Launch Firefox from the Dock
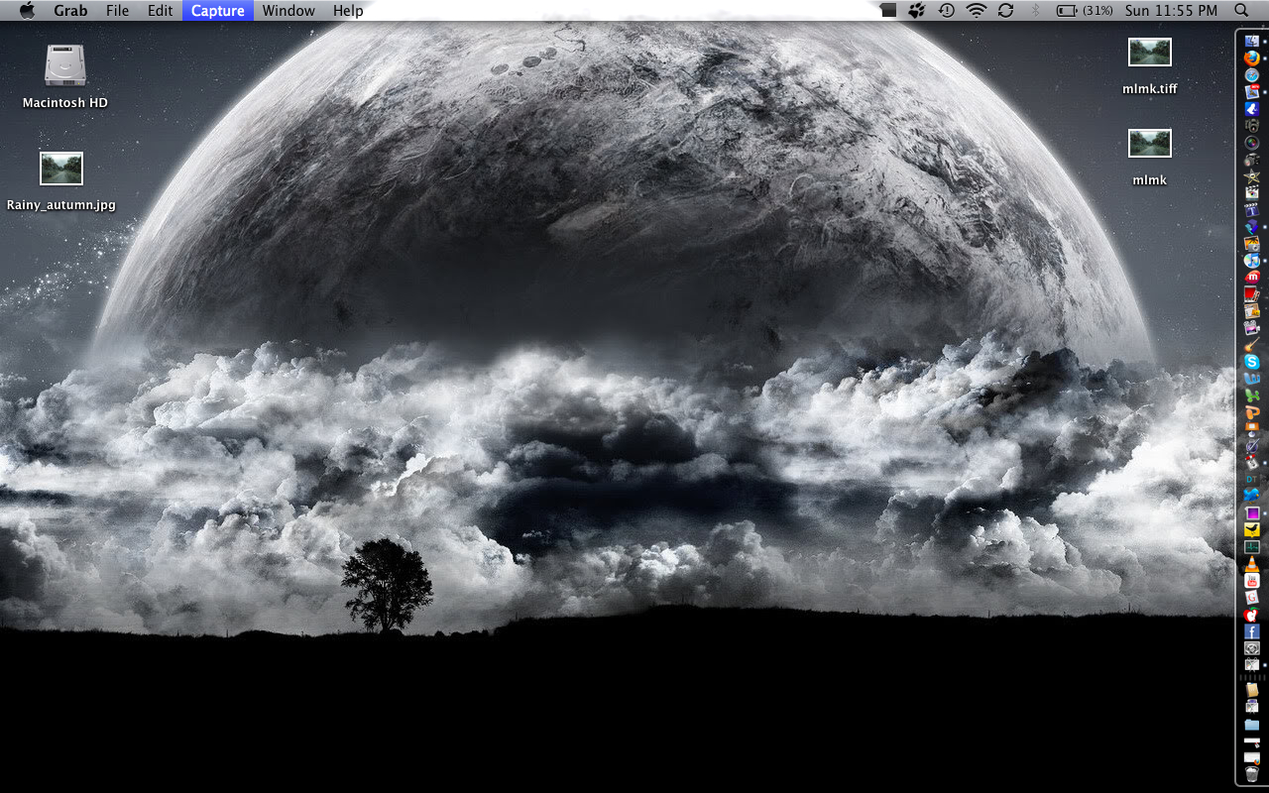 point(1252,58)
